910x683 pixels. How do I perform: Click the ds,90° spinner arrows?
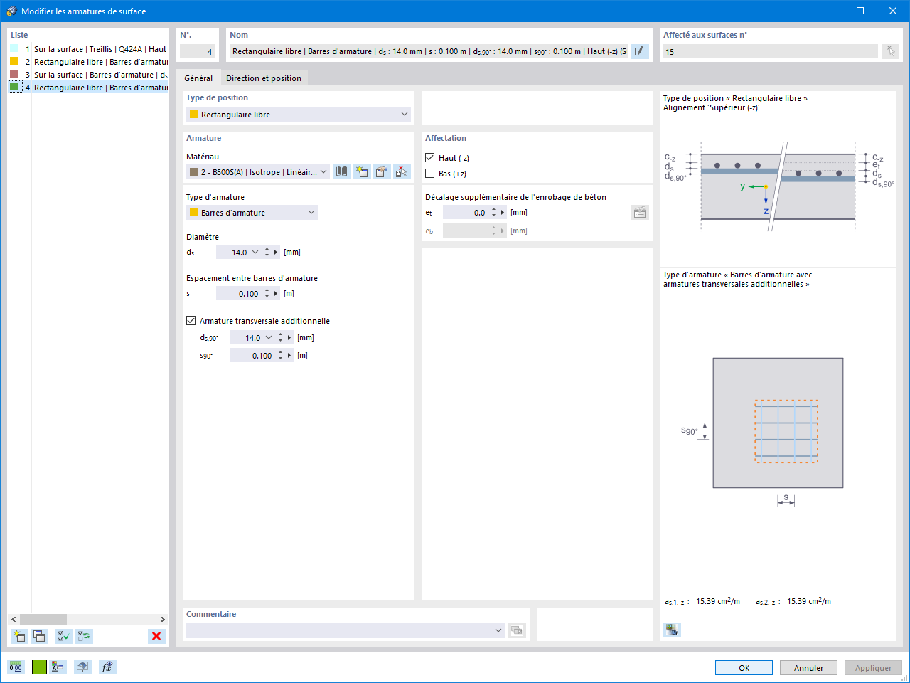click(x=281, y=338)
